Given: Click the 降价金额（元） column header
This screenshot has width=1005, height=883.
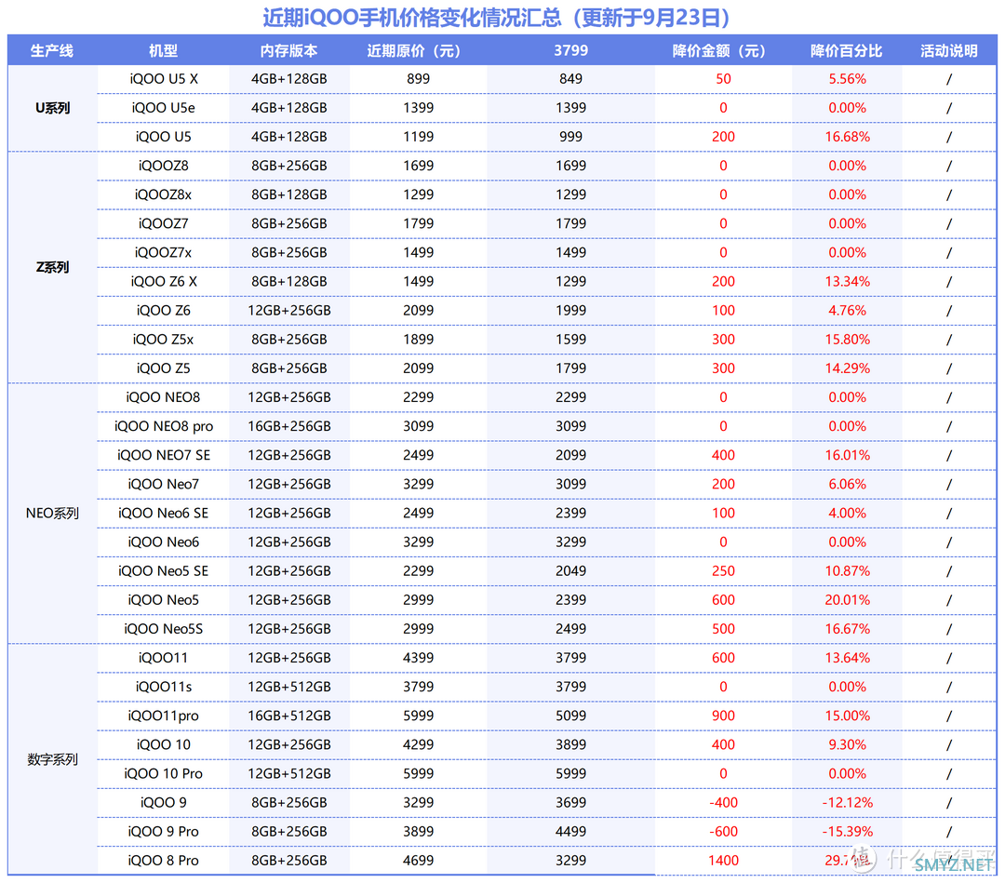Looking at the screenshot, I should [x=723, y=50].
